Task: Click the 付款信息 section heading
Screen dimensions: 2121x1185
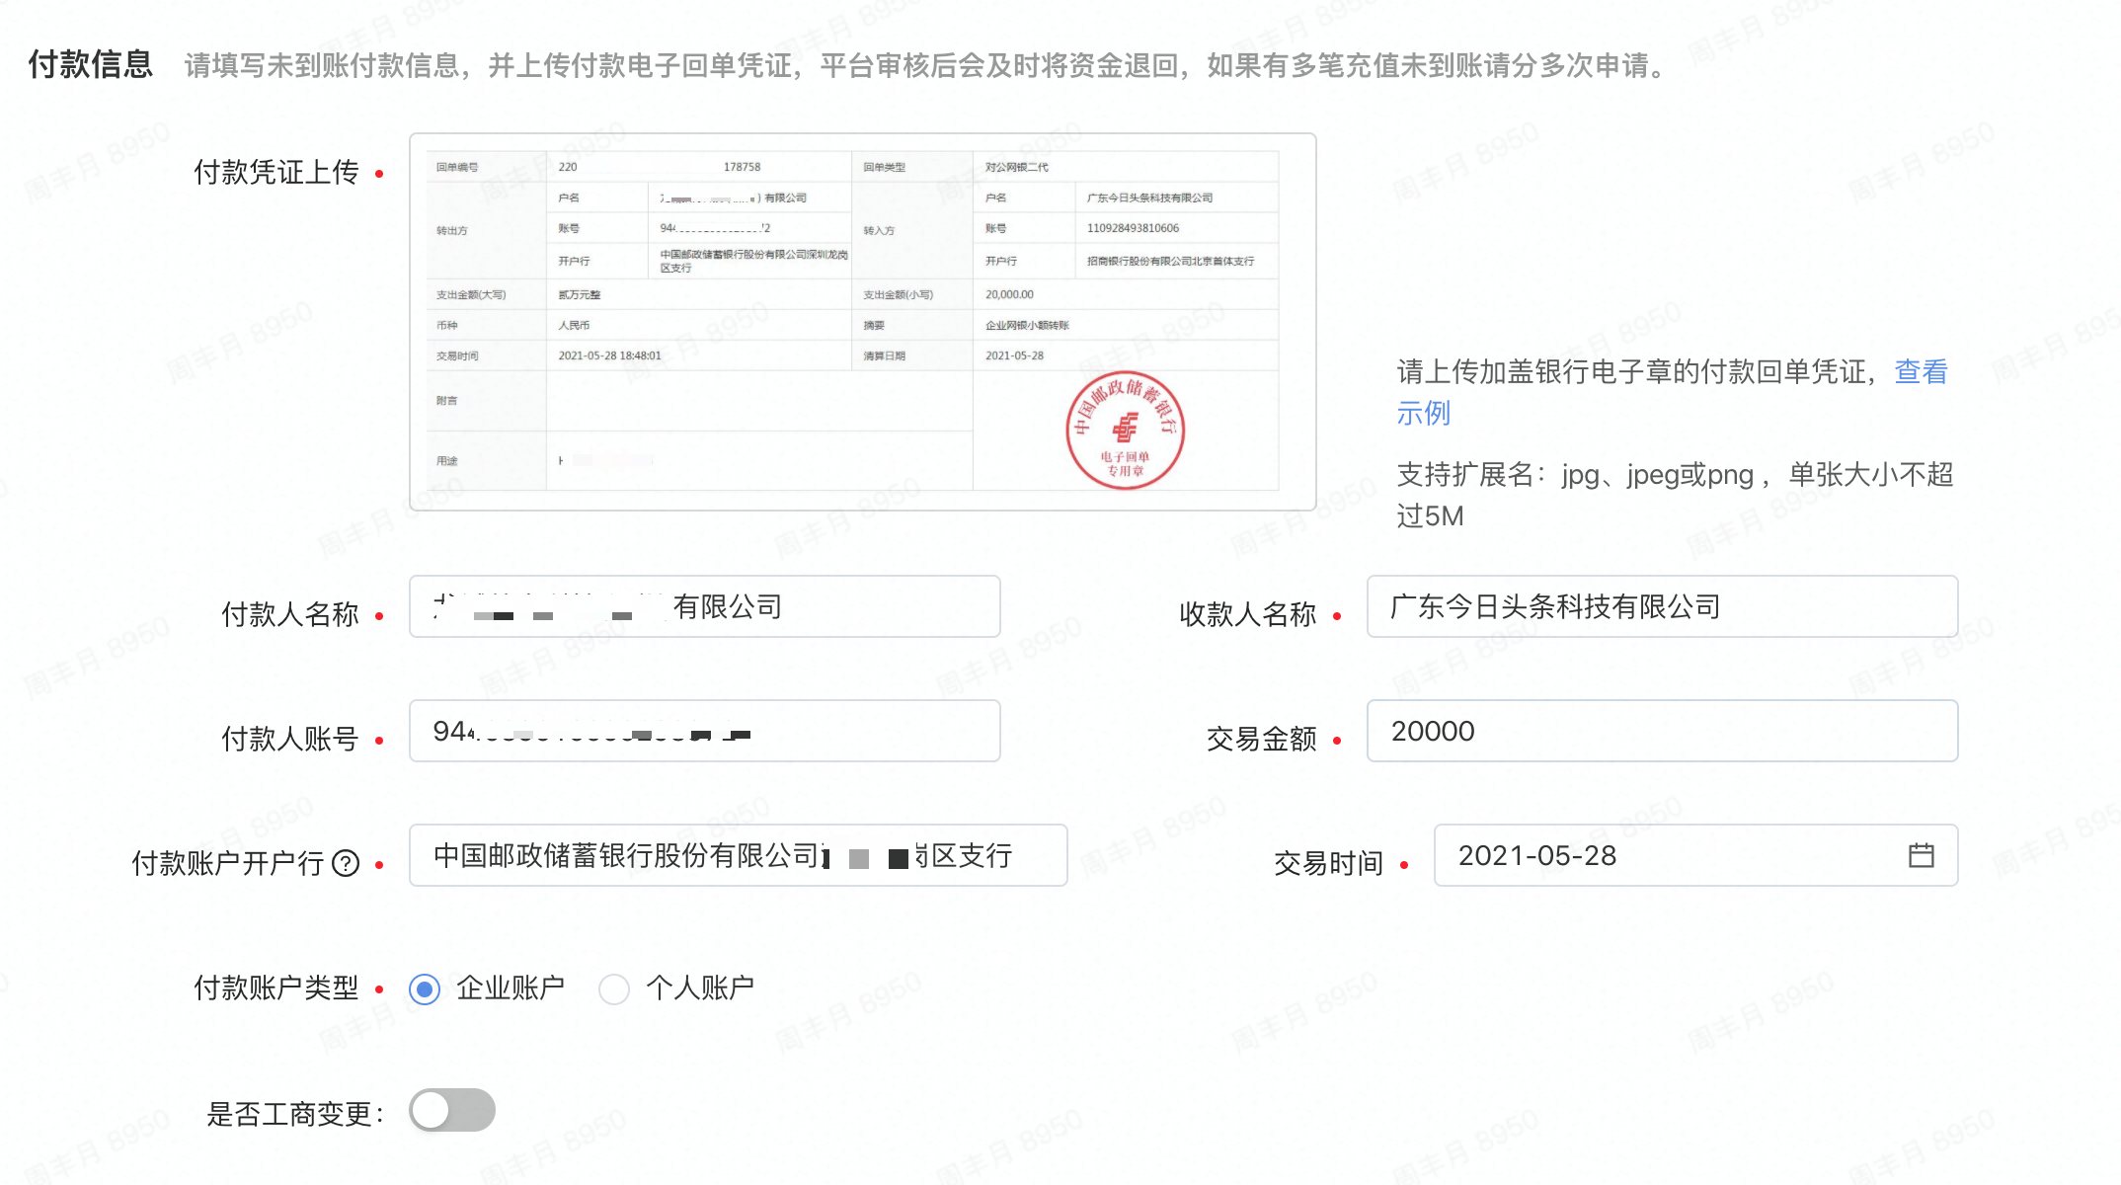Action: coord(91,64)
